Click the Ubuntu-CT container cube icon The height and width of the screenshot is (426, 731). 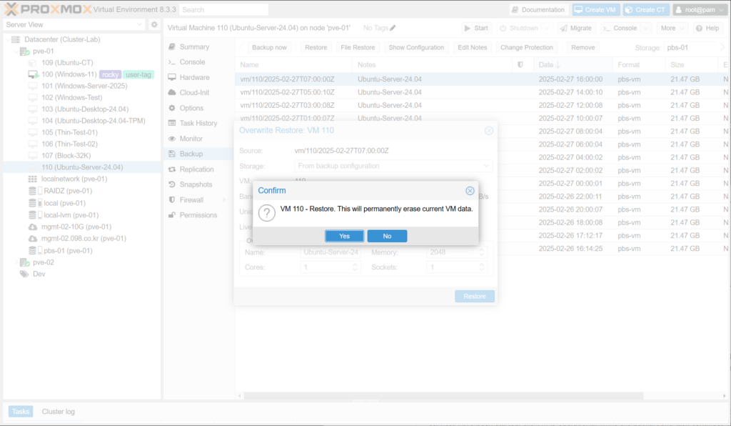[x=33, y=63]
